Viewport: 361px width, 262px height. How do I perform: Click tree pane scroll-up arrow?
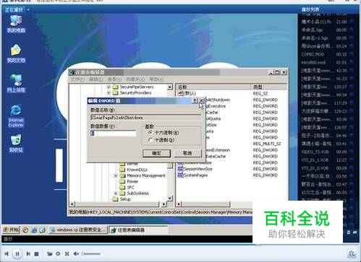[x=170, y=87]
